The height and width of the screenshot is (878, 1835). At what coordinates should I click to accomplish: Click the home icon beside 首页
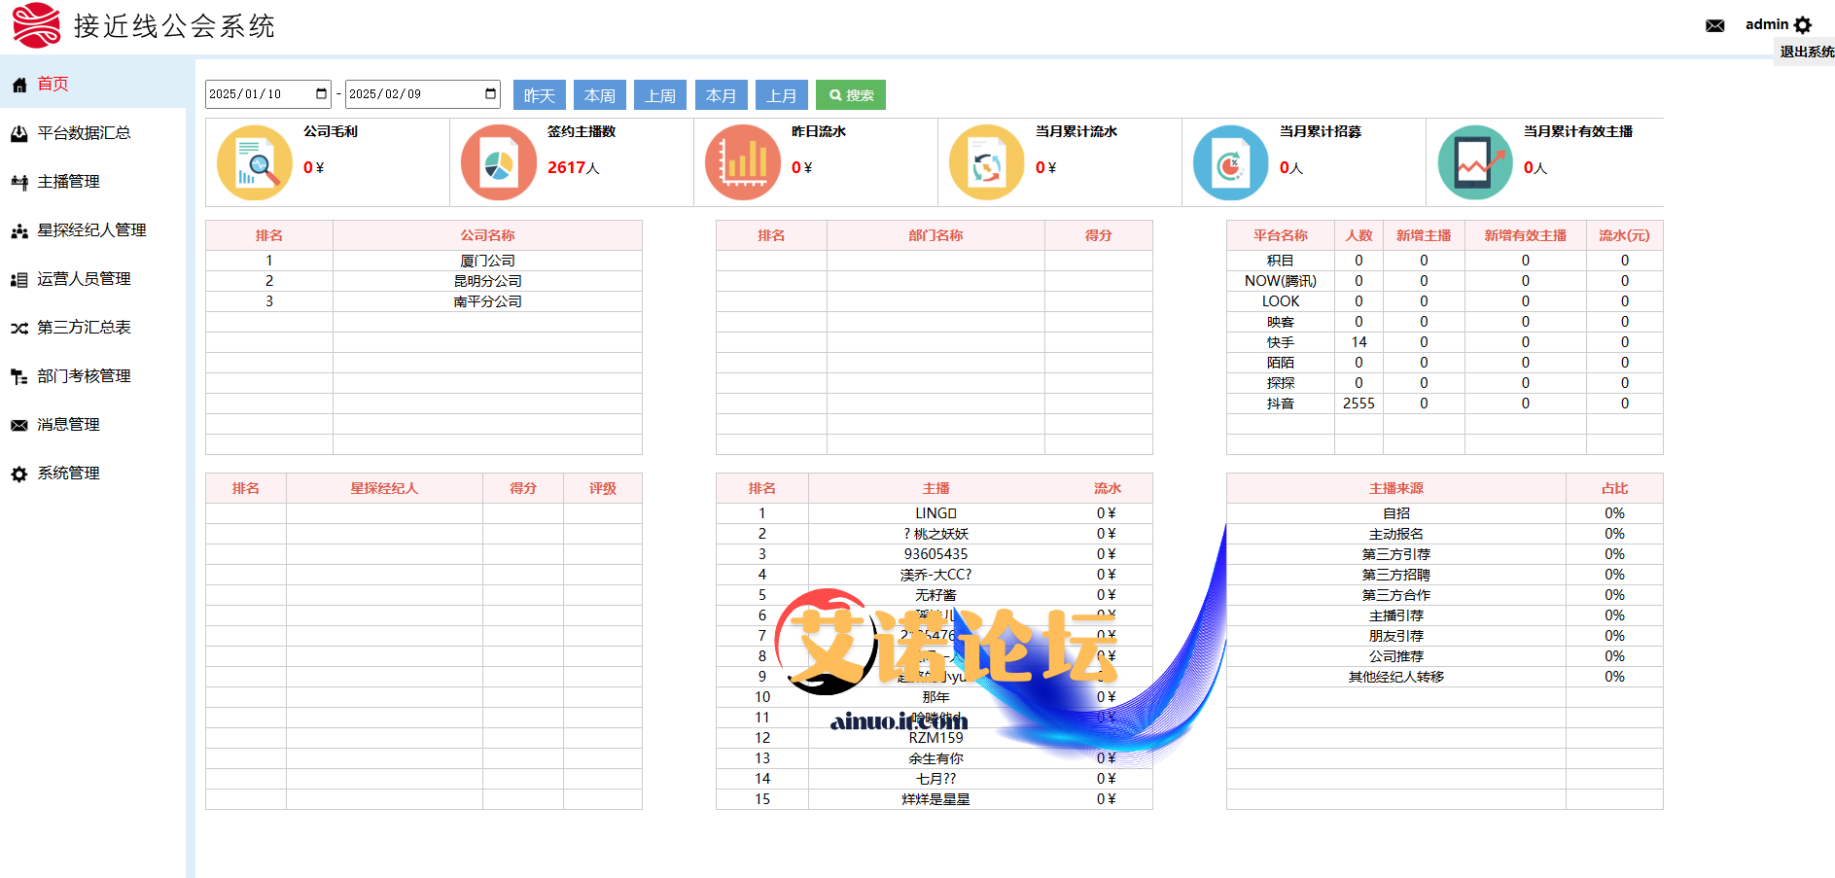pos(19,85)
